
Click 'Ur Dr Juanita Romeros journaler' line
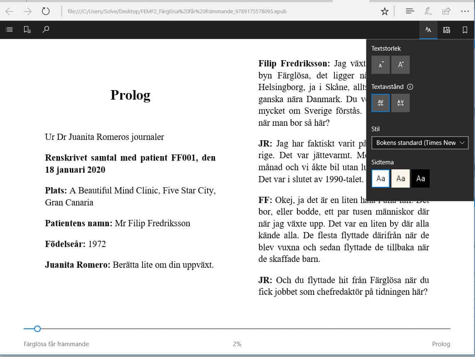point(104,137)
